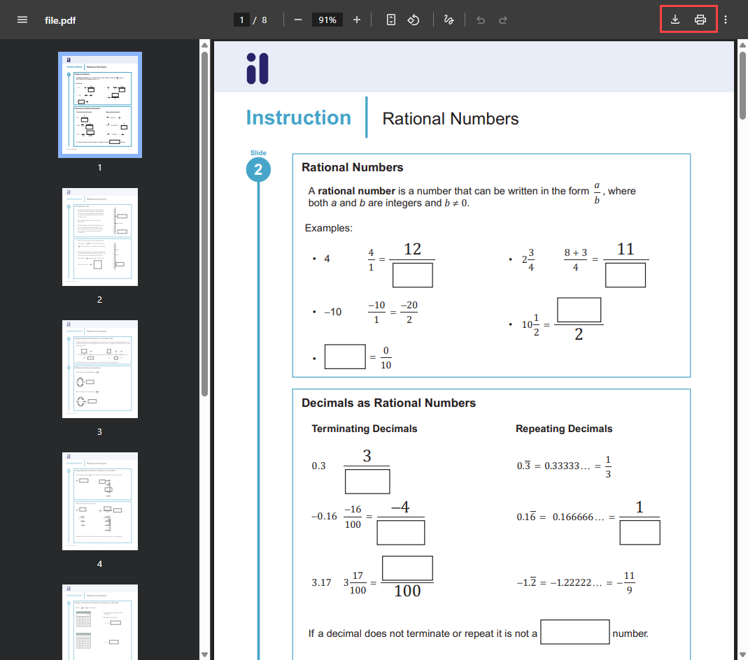Viewport: 748px width, 660px height.
Task: Click the denominator box under −4
Action: pyautogui.click(x=401, y=532)
